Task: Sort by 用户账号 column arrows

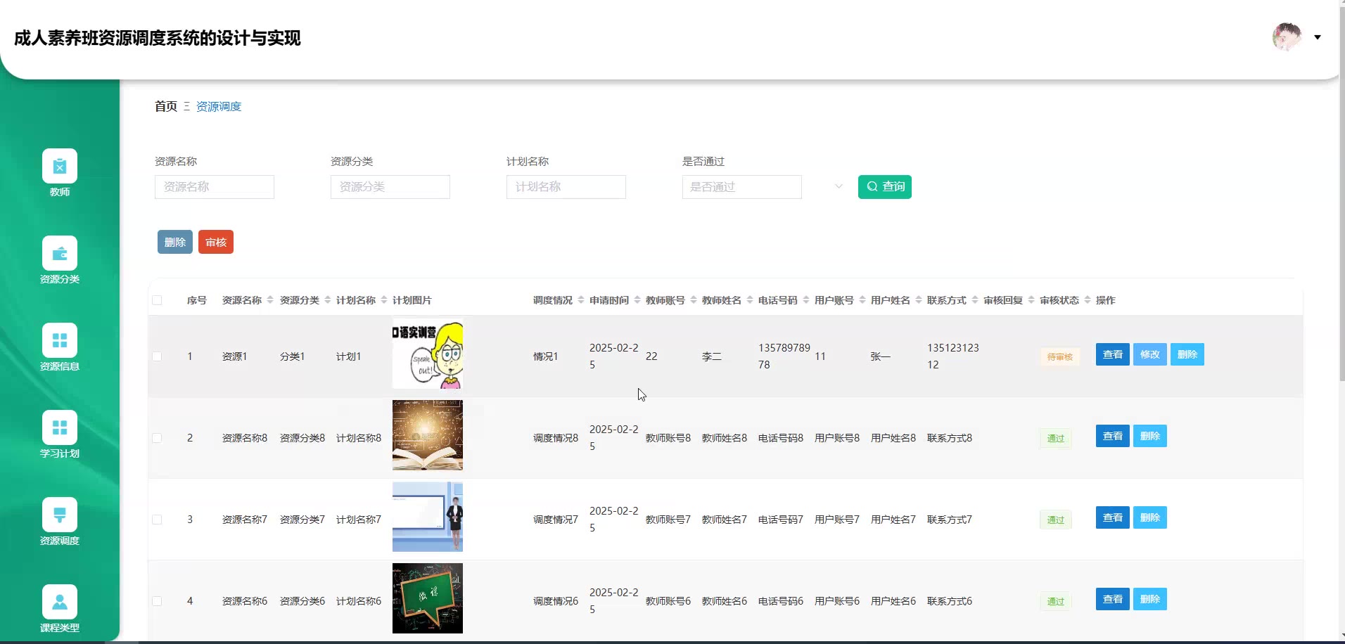Action: [862, 300]
